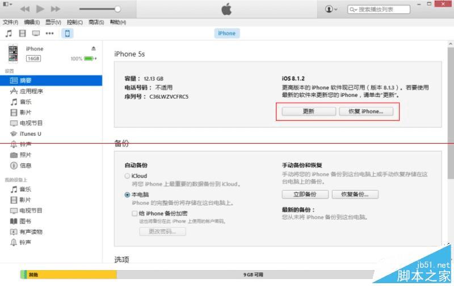Select the iPhone tab at top center
Image resolution: width=454 pixels, height=286 pixels.
tap(226, 33)
